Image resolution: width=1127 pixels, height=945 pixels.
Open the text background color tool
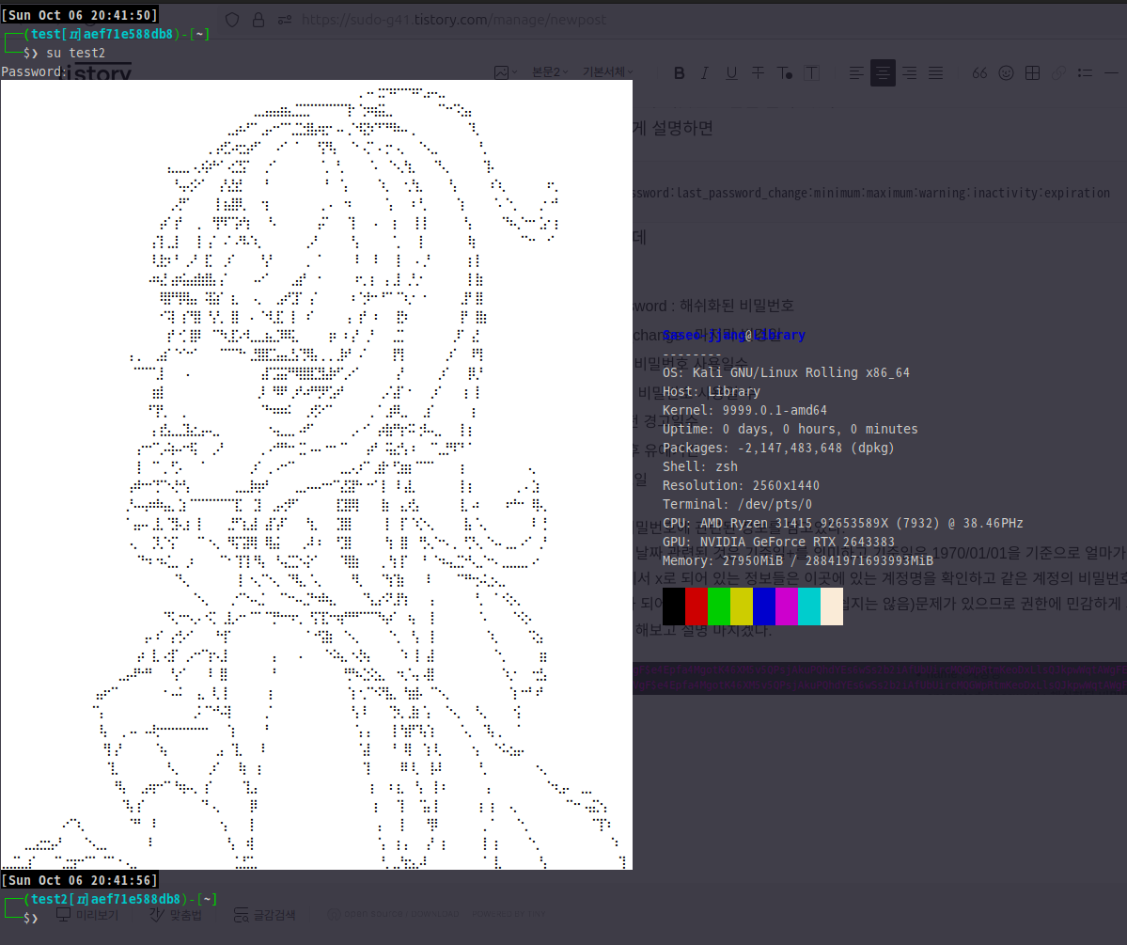811,72
